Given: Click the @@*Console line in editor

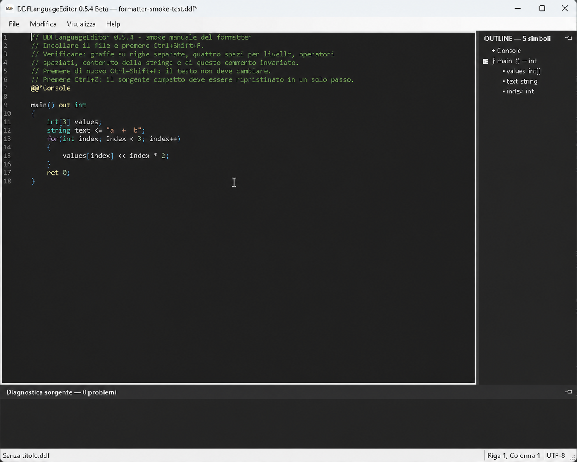Looking at the screenshot, I should [x=51, y=88].
